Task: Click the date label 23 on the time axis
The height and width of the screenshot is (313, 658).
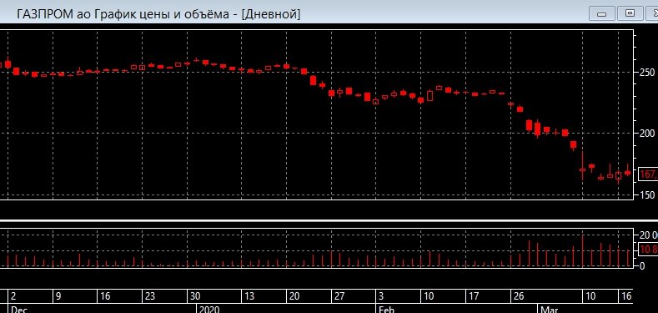Action: (150, 296)
